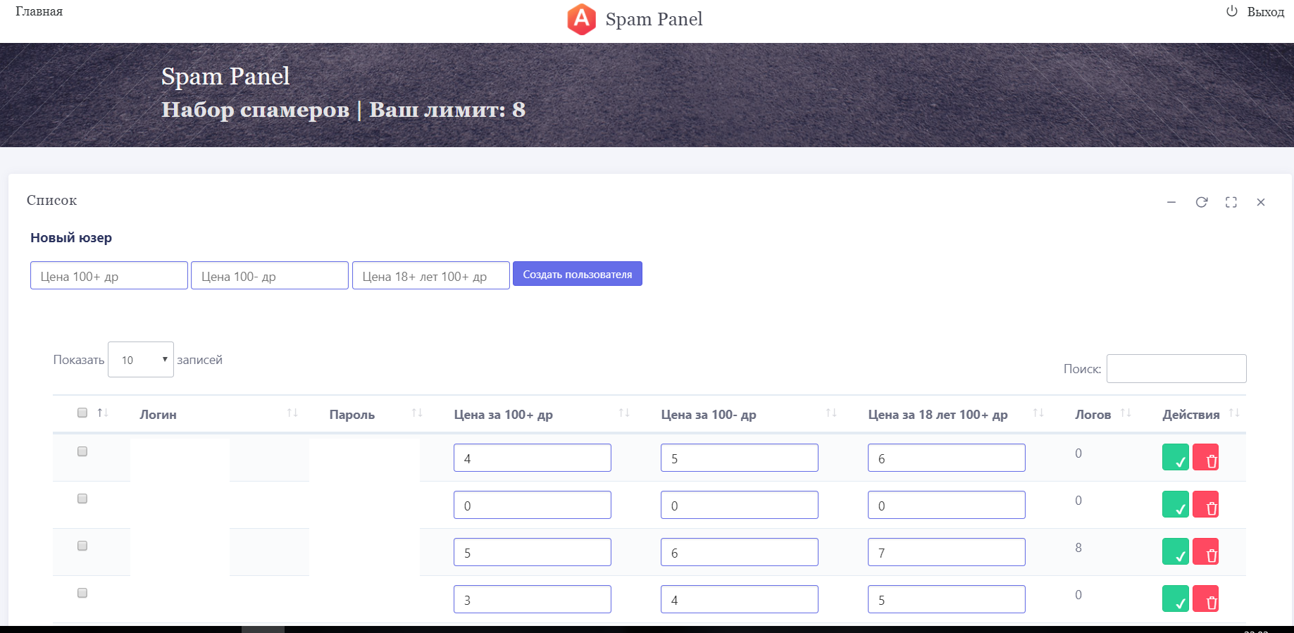Image resolution: width=1294 pixels, height=633 pixels.
Task: Delete the row with prices 3, 4, 5
Action: coord(1206,598)
